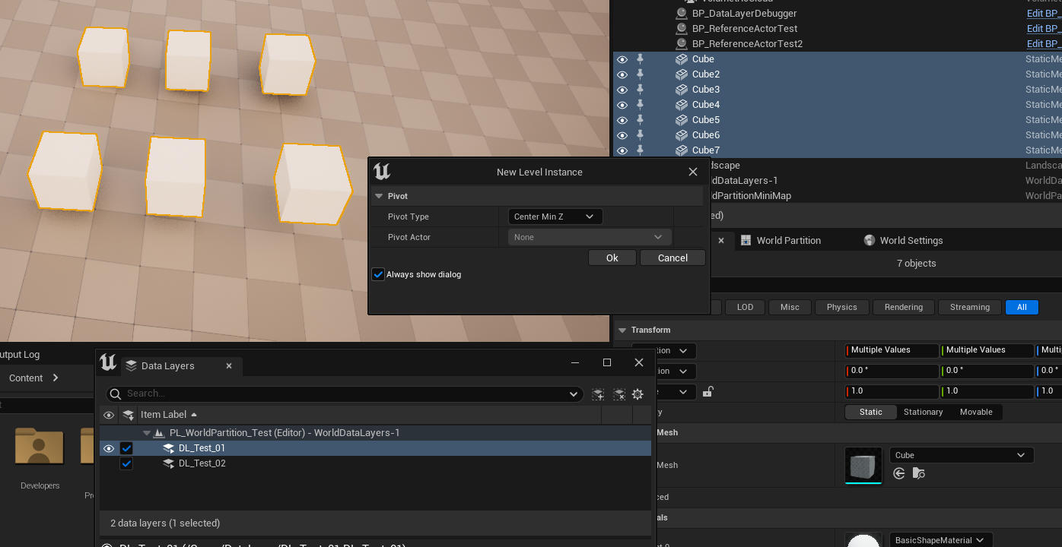
Task: Collapse PL_WorldPartition_Test tree node
Action: click(147, 433)
